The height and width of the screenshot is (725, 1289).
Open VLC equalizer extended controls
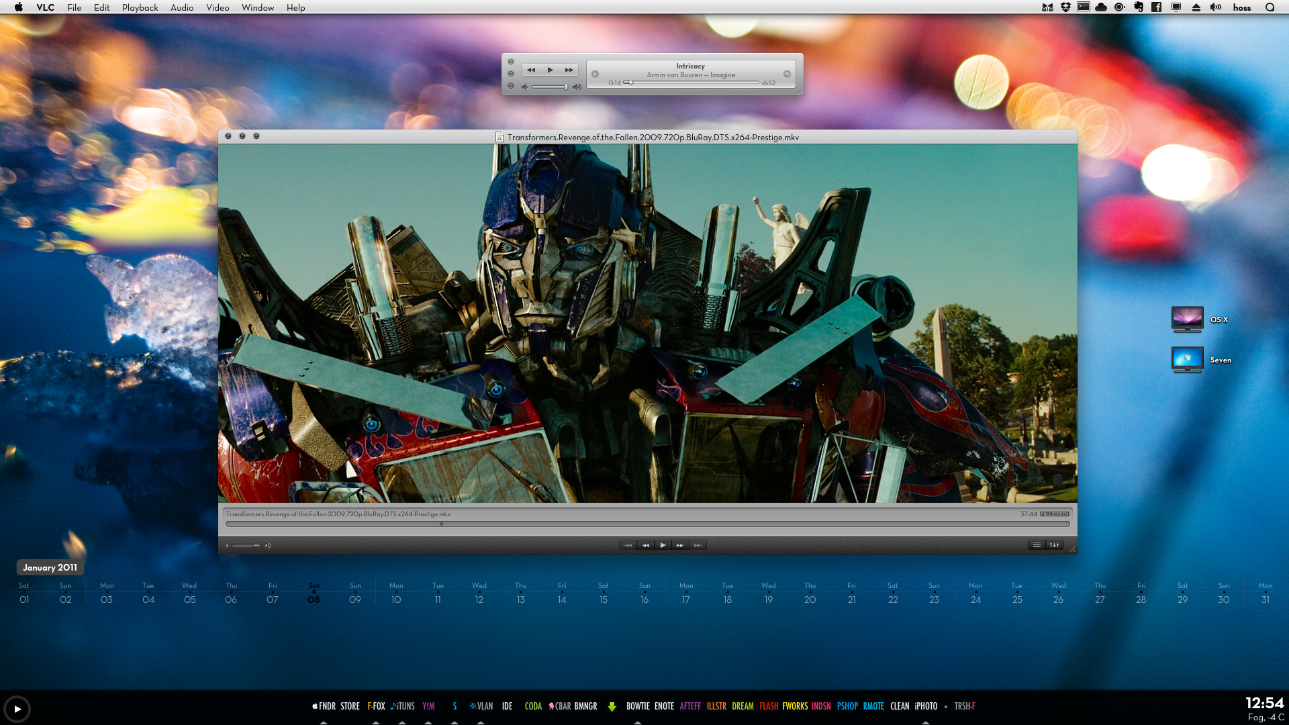(x=1054, y=545)
